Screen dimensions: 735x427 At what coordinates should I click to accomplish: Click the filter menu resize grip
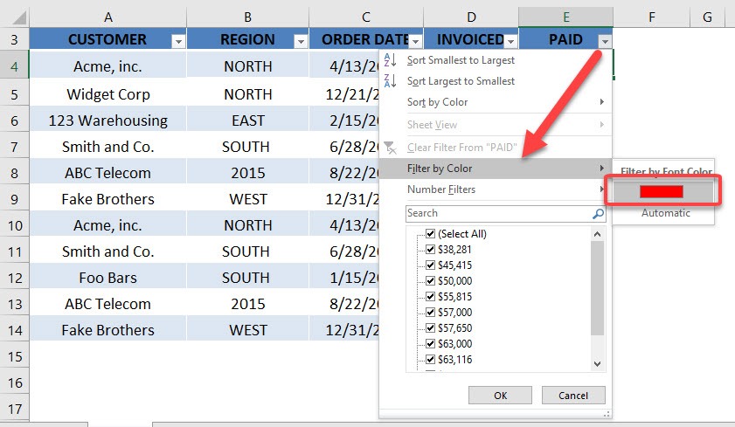(x=607, y=414)
